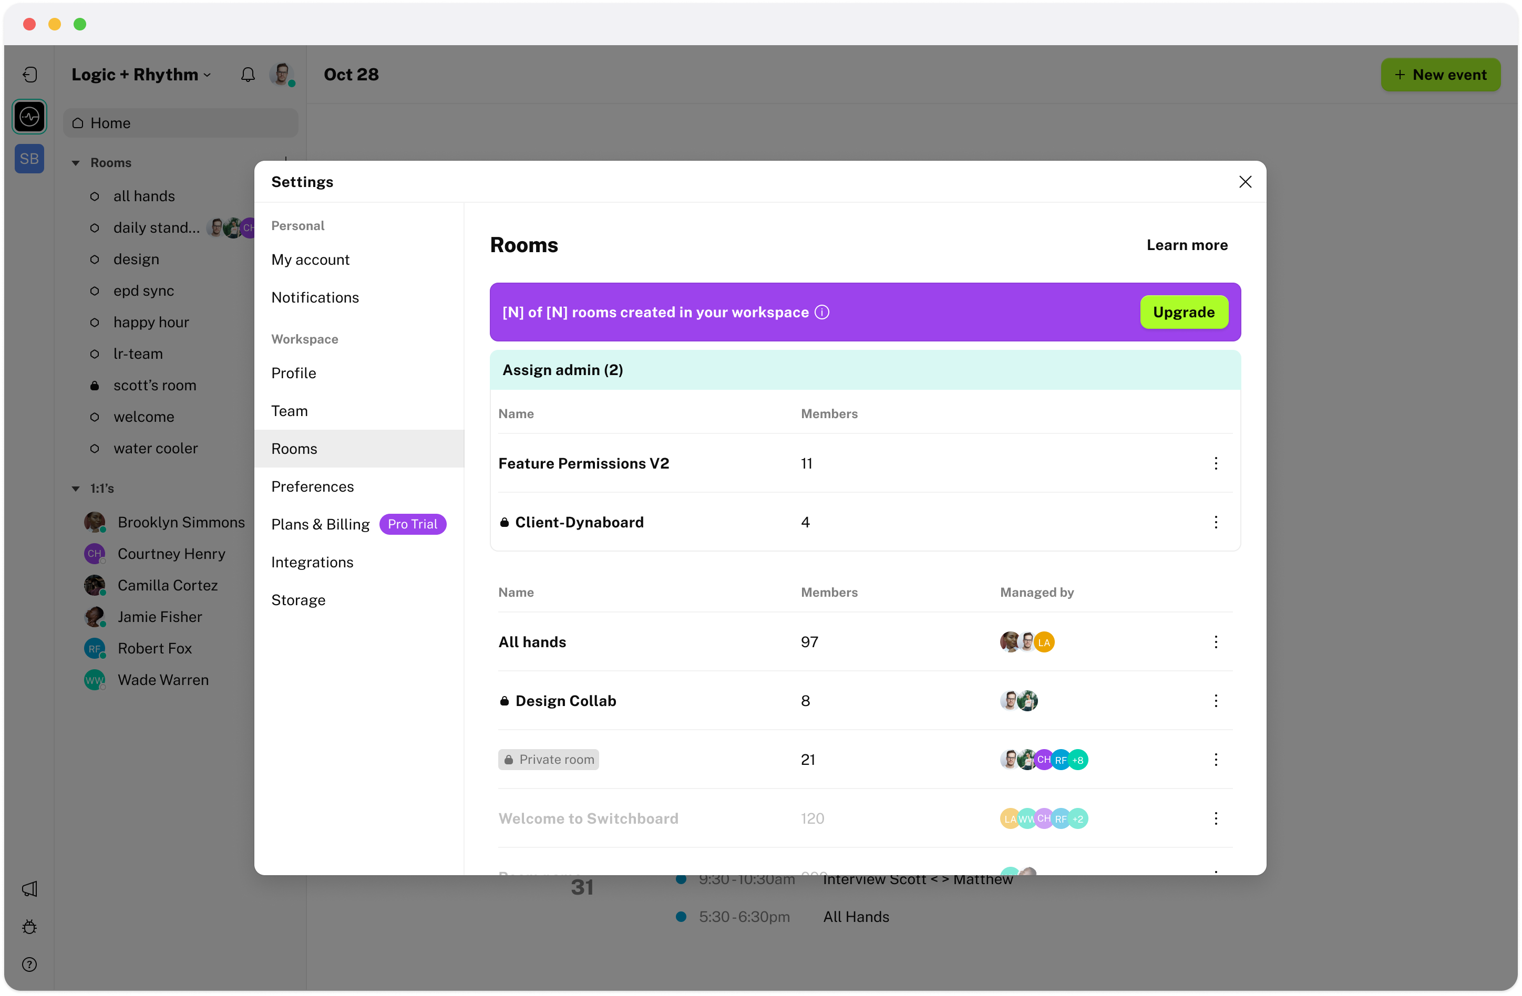This screenshot has height=996, width=1522.
Task: Collapse the 1:1's section
Action: tap(76, 489)
